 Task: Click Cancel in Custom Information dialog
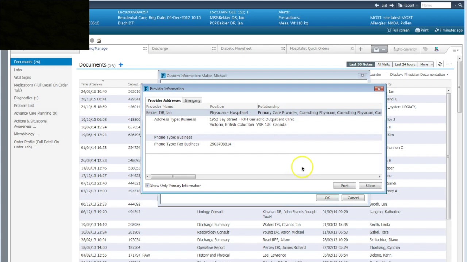[353, 198]
